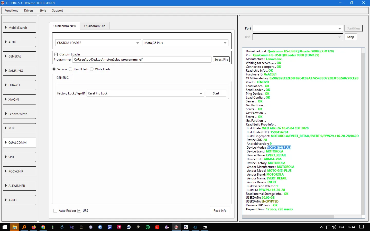Screen dimensions: 370x231
Task: Open the Reset Frp Lock dropdown
Action: (145, 93)
